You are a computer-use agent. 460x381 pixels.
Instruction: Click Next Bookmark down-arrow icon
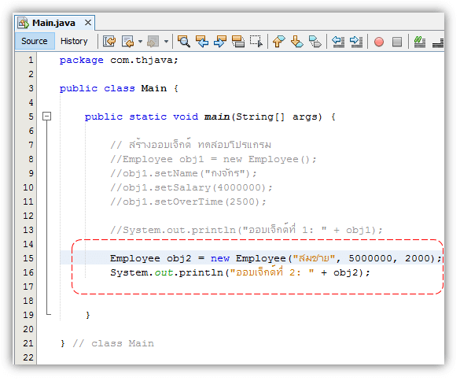[297, 41]
